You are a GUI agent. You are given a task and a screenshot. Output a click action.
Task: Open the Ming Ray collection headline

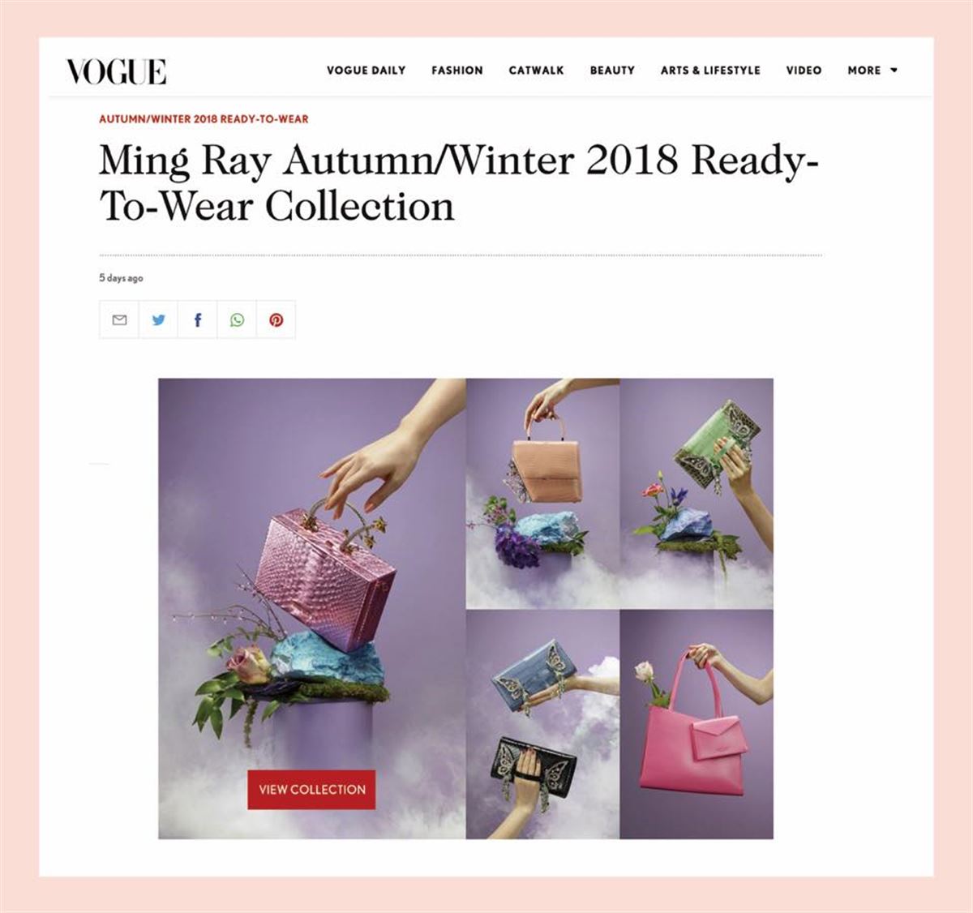coord(458,182)
